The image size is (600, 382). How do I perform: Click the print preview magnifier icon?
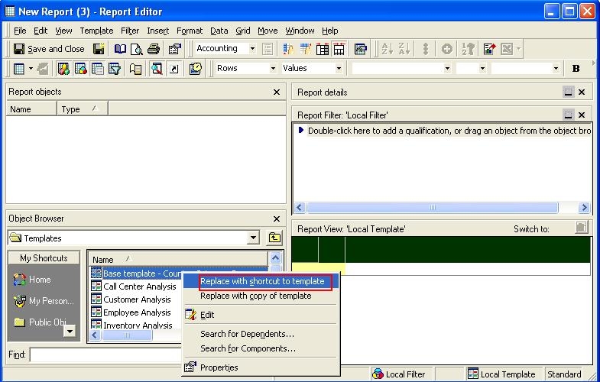pos(137,49)
